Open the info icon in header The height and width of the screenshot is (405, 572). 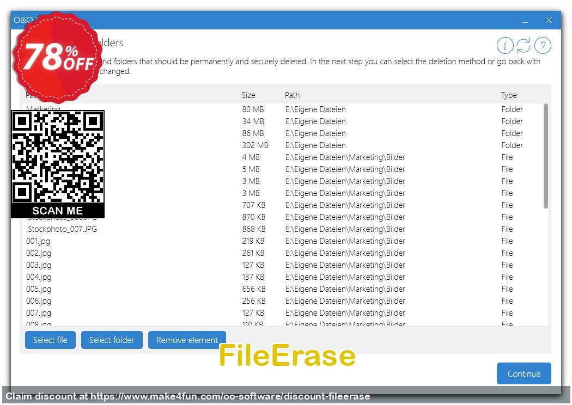click(x=505, y=46)
